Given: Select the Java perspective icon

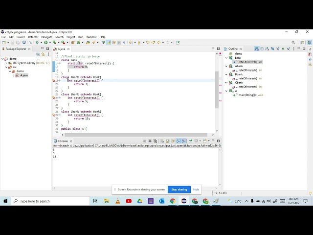Looking at the screenshot, I should click(310, 43).
